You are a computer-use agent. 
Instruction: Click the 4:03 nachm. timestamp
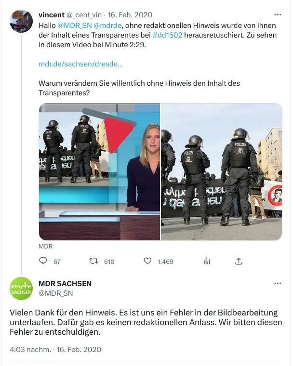pos(30,350)
